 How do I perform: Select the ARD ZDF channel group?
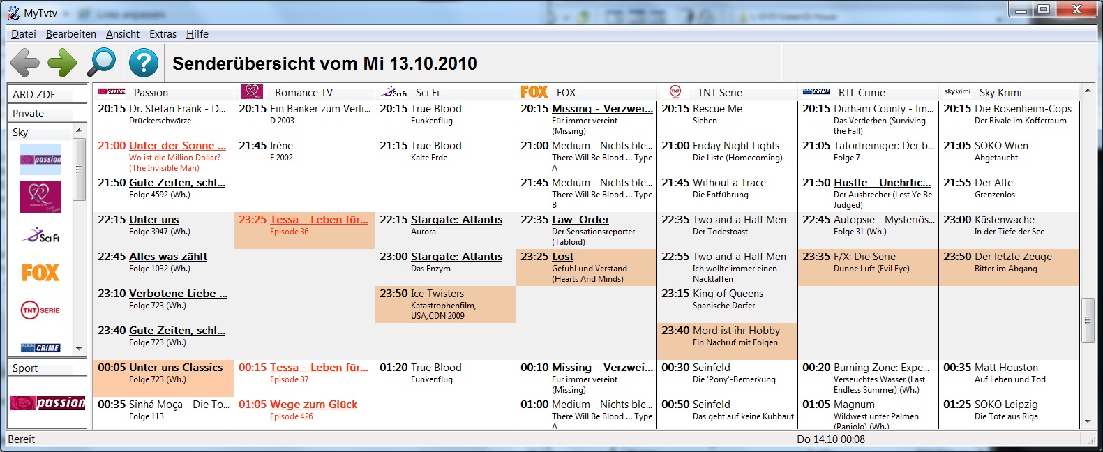(x=47, y=94)
